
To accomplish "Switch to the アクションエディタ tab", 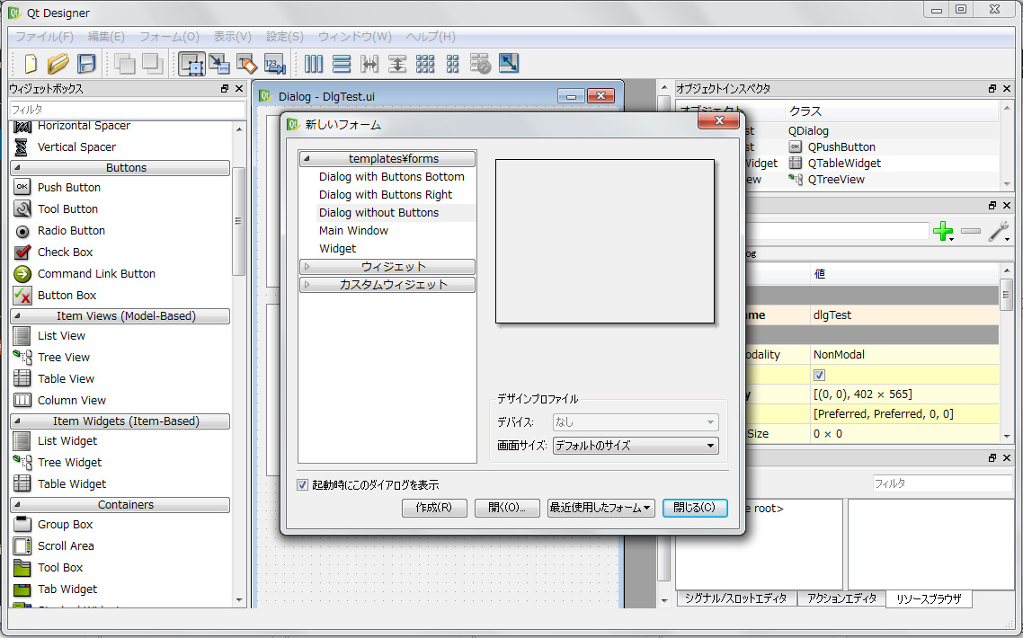I will pyautogui.click(x=841, y=598).
